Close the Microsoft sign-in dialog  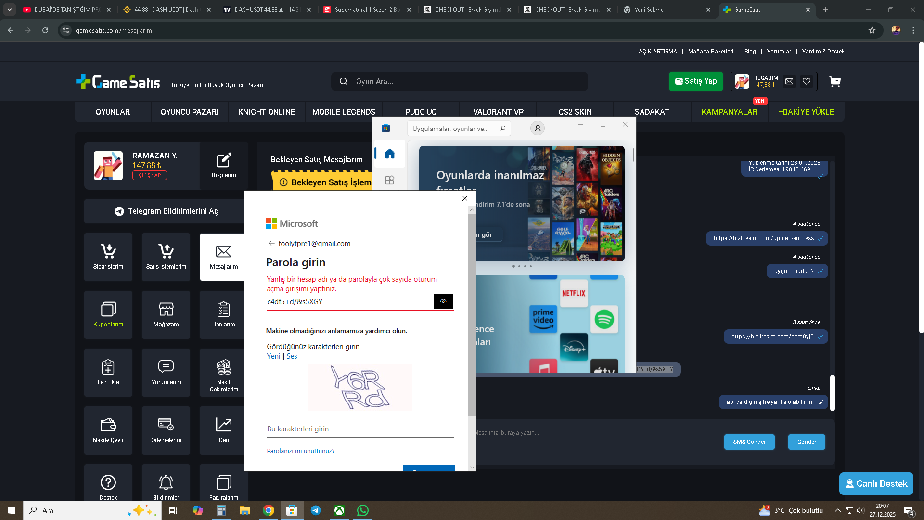point(465,198)
